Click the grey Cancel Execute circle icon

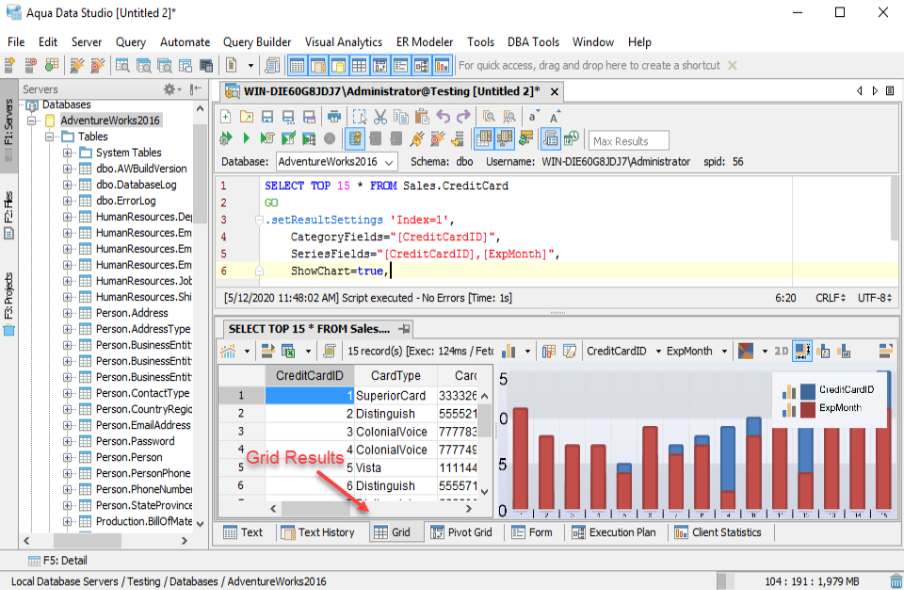[330, 139]
